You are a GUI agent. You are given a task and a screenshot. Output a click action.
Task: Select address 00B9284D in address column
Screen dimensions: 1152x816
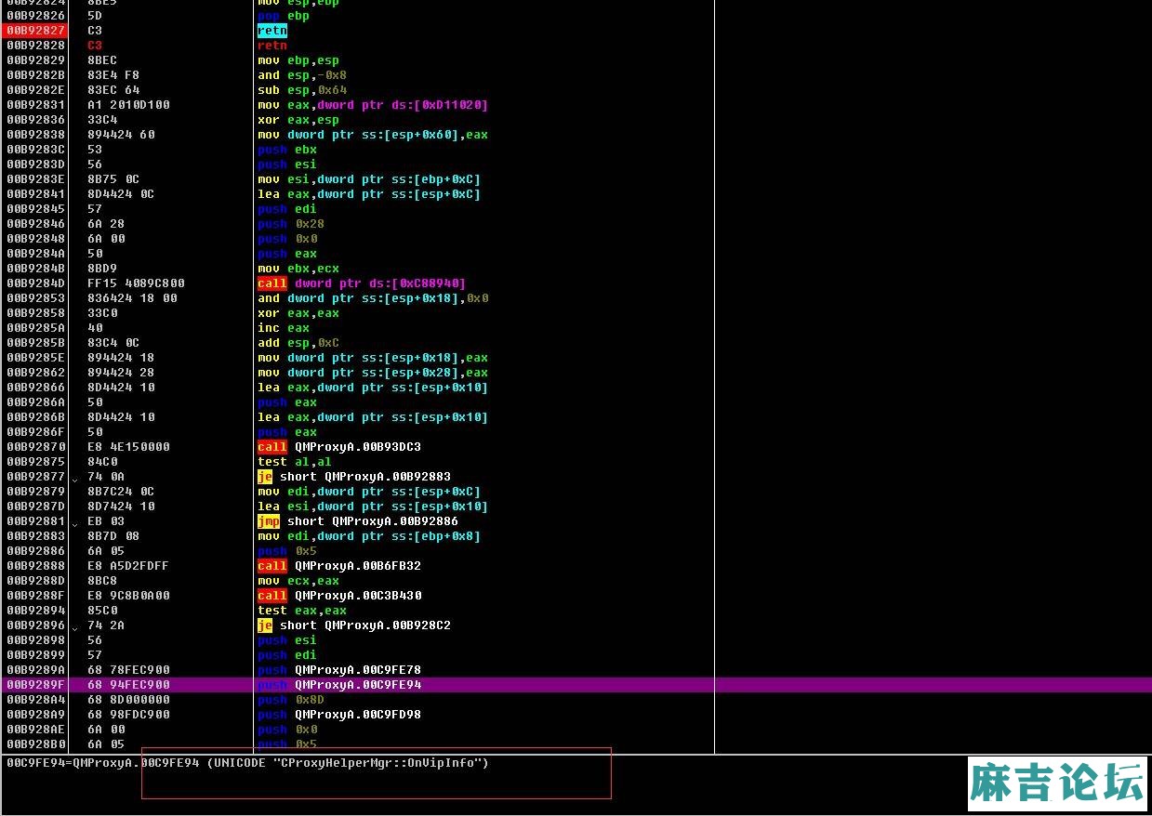(35, 283)
